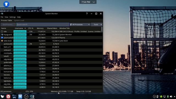The image size is (176, 99).
Task: Click 207,768 K memory value of plasmashell
Action: click(x=42, y=38)
